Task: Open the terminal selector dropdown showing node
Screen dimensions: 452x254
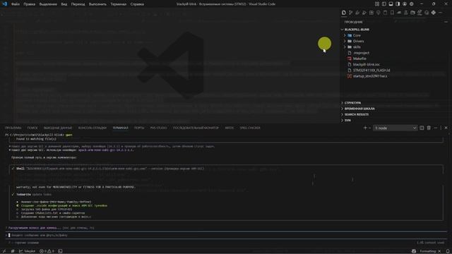Action: pos(395,128)
